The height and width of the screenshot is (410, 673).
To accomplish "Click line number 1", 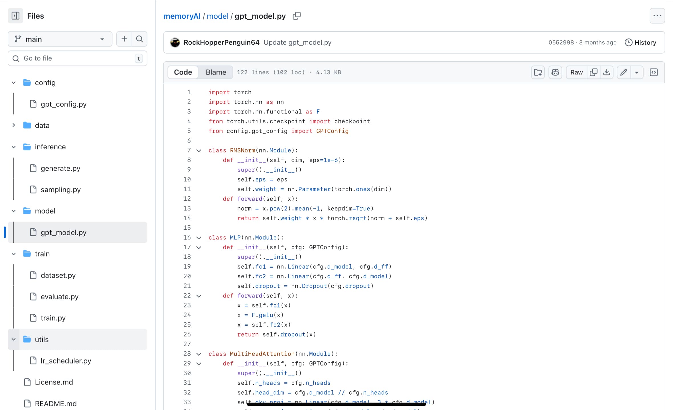I will point(189,92).
